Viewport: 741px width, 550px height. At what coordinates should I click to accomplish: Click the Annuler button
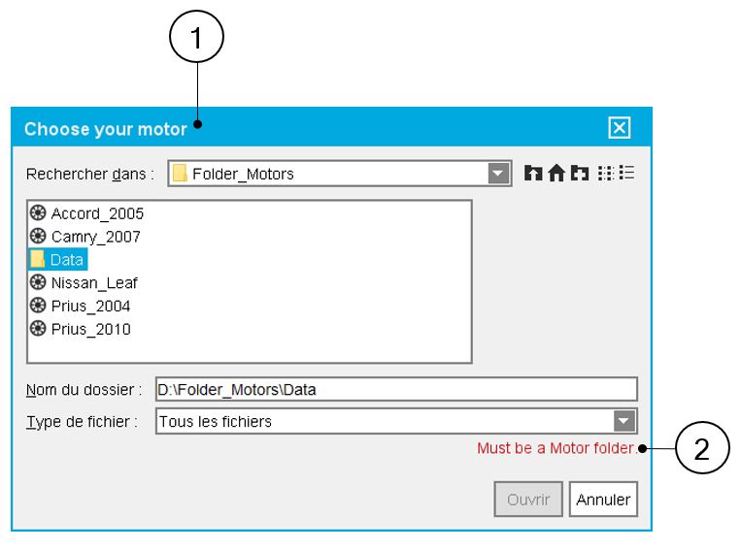603,500
